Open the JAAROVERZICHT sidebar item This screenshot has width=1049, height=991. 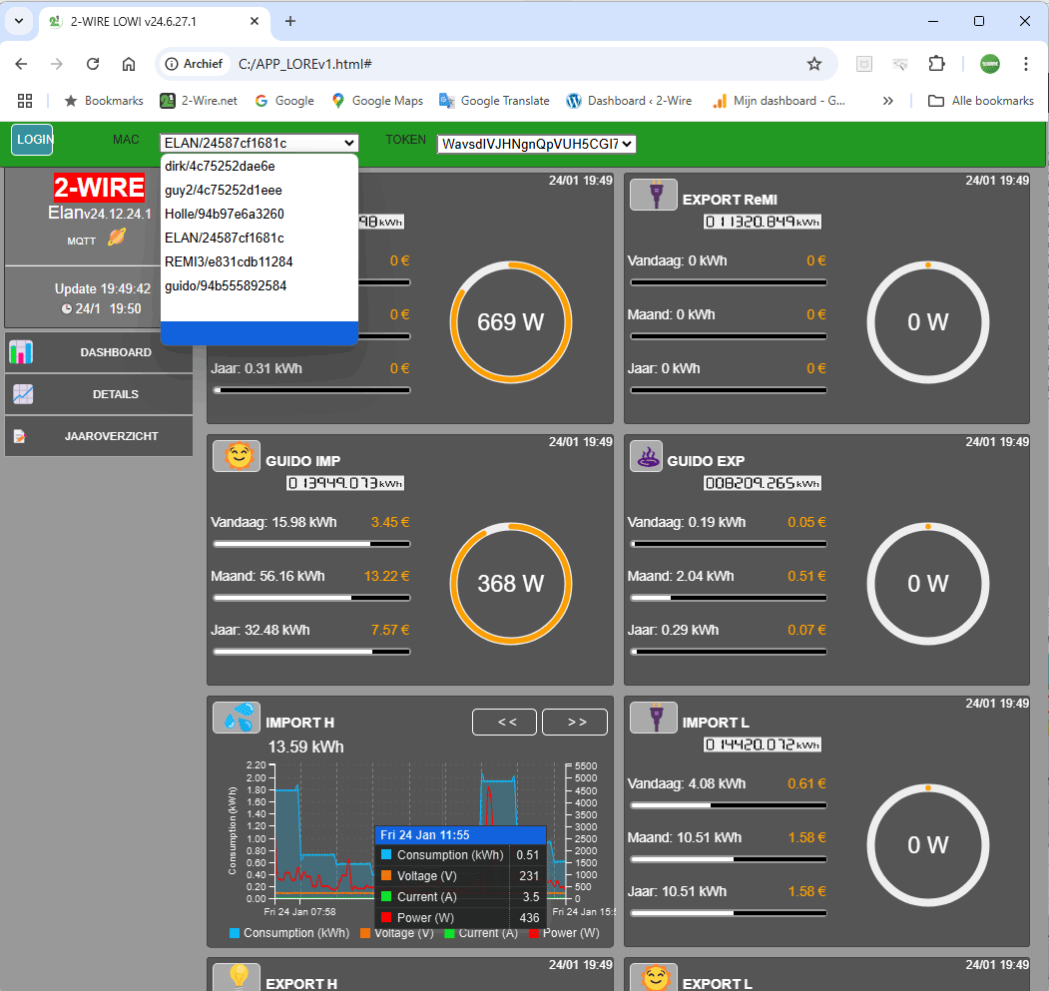[x=99, y=436]
